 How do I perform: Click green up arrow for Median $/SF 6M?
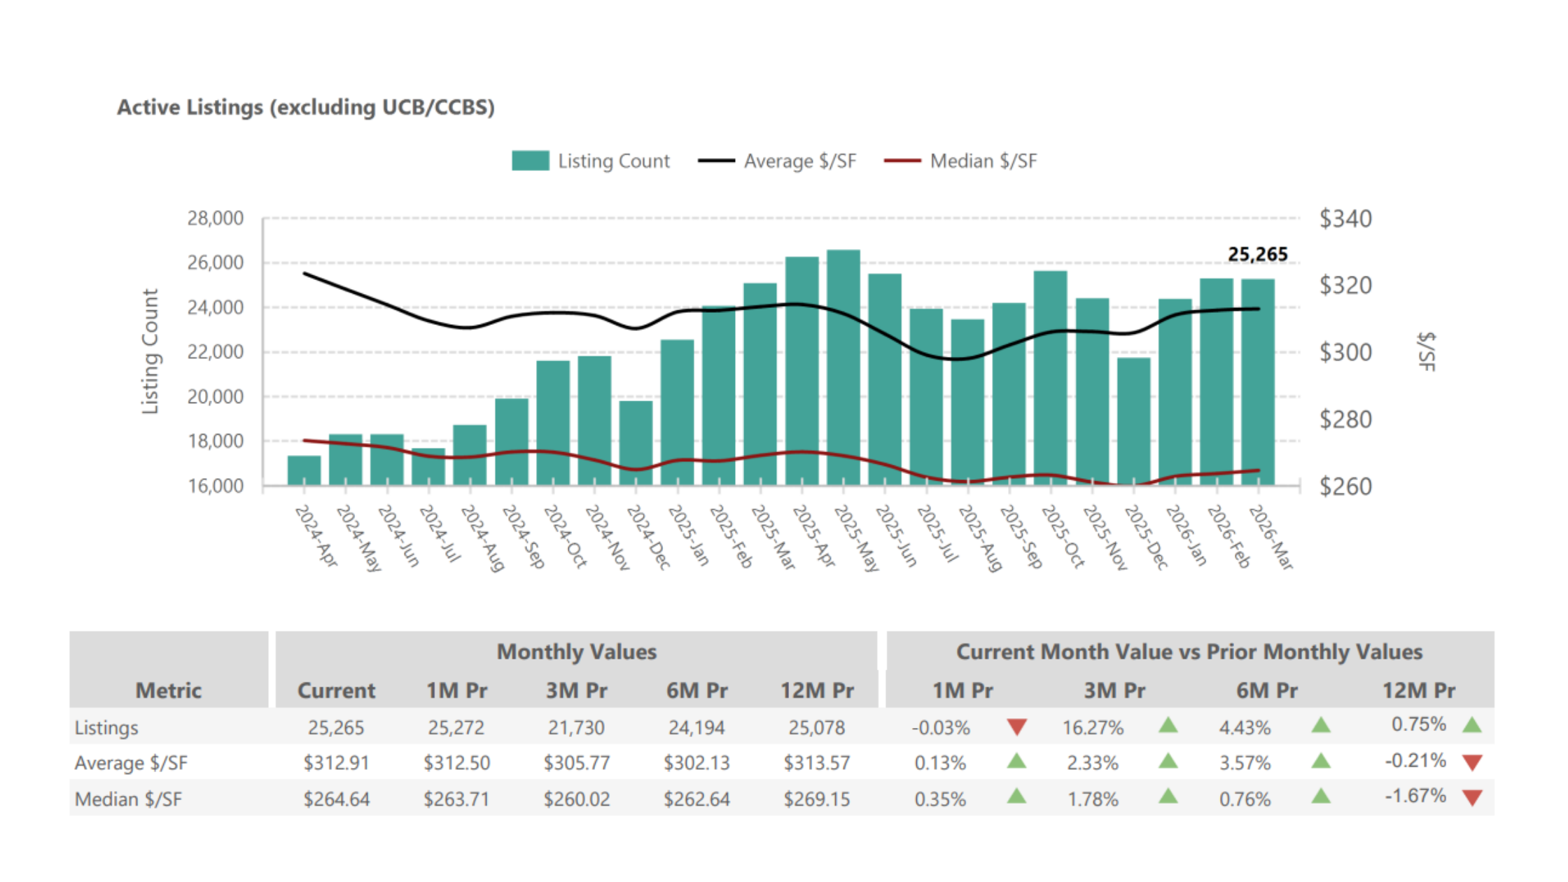tap(1320, 796)
